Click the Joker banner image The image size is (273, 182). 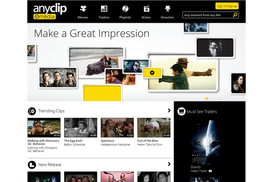[136, 66]
